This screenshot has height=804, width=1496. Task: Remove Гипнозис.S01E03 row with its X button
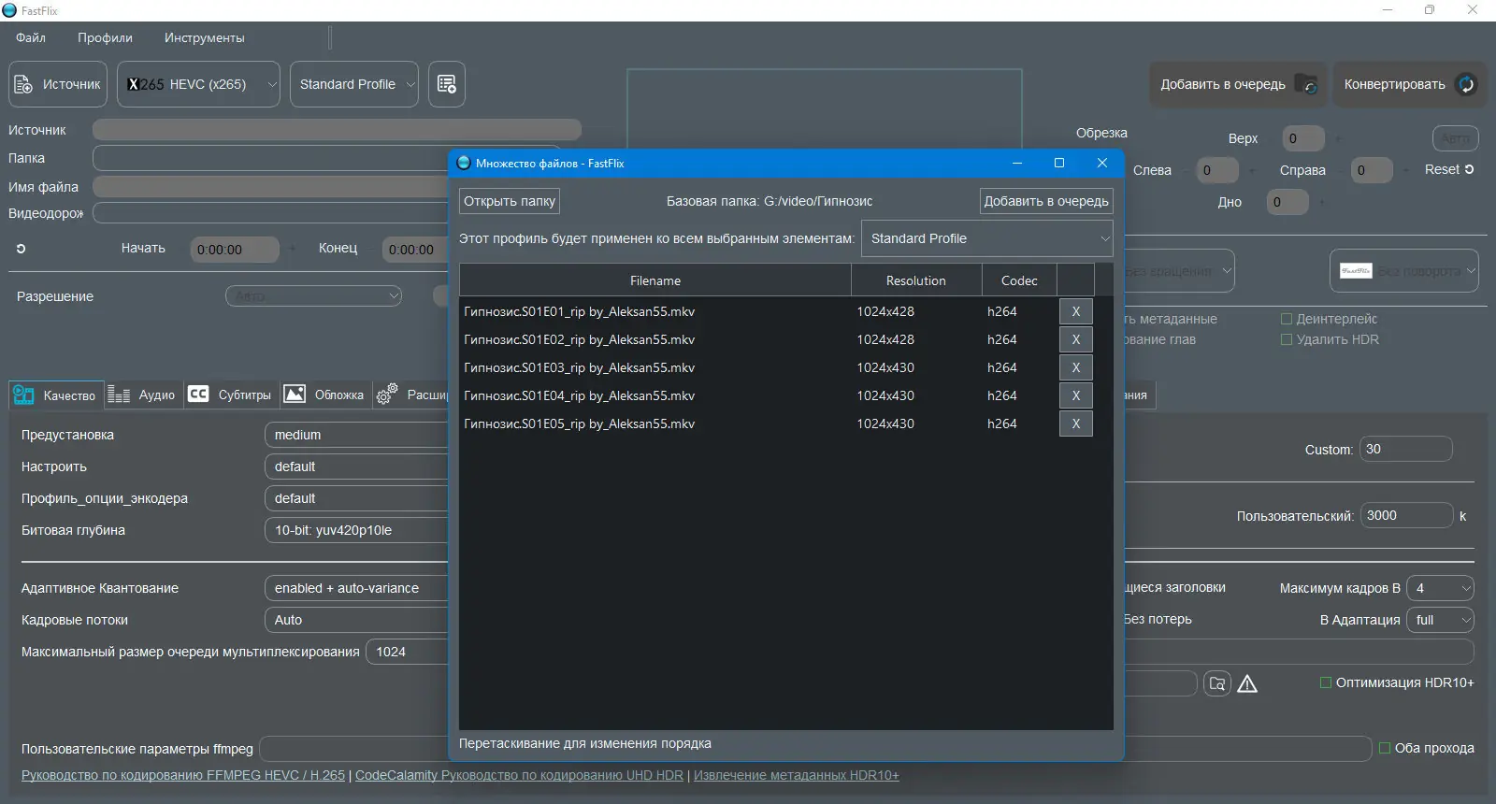pos(1075,367)
